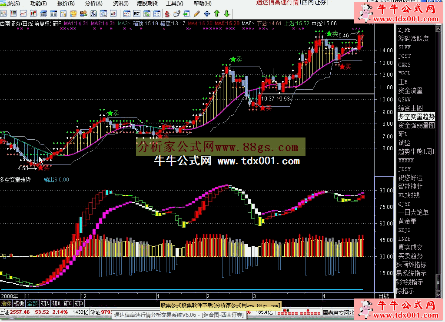The image size is (445, 322).
Task: Click the RSI toolbar icon
Action: click(x=137, y=13)
